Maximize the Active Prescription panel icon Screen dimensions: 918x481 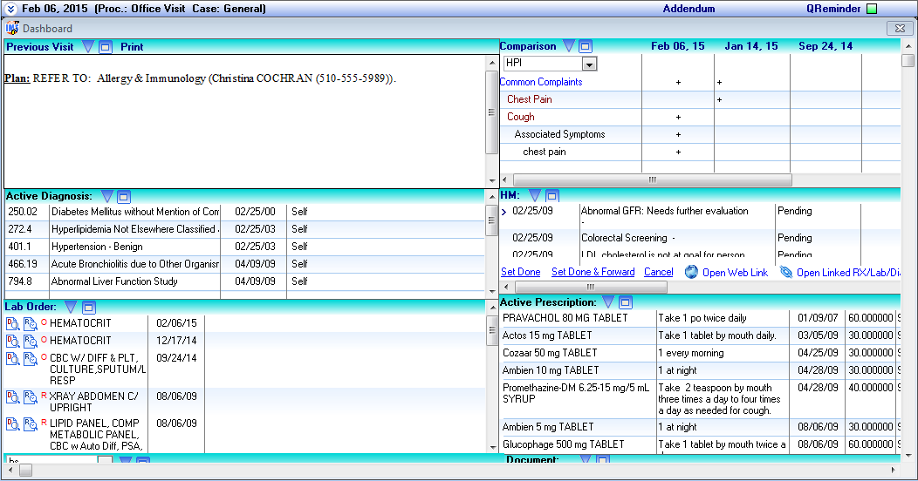point(626,302)
